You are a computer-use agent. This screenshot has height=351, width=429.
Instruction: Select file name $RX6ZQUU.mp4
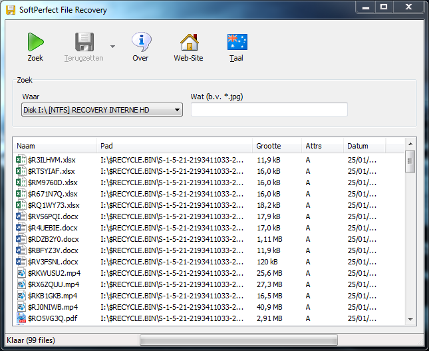[54, 284]
